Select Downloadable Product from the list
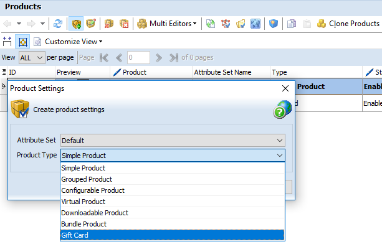Image resolution: width=382 pixels, height=247 pixels. pos(173,213)
